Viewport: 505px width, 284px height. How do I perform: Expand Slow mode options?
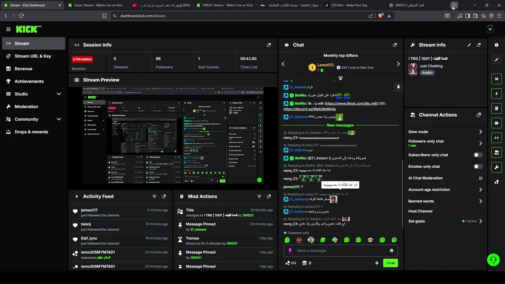[x=481, y=132]
